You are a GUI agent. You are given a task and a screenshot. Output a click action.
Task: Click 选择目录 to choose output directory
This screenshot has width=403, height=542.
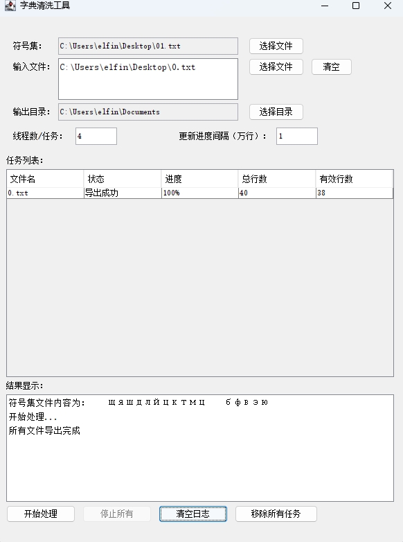[276, 112]
